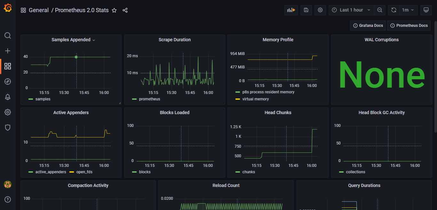This screenshot has height=210, width=437.
Task: Cycle view mode with monitor icon
Action: point(426,10)
